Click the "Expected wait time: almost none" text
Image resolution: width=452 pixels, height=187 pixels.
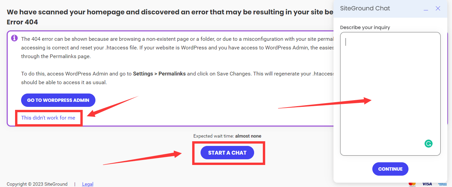coord(227,136)
